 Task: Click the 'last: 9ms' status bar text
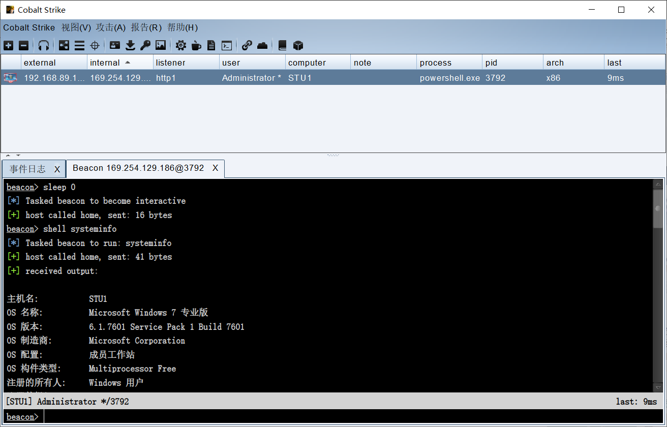[636, 402]
